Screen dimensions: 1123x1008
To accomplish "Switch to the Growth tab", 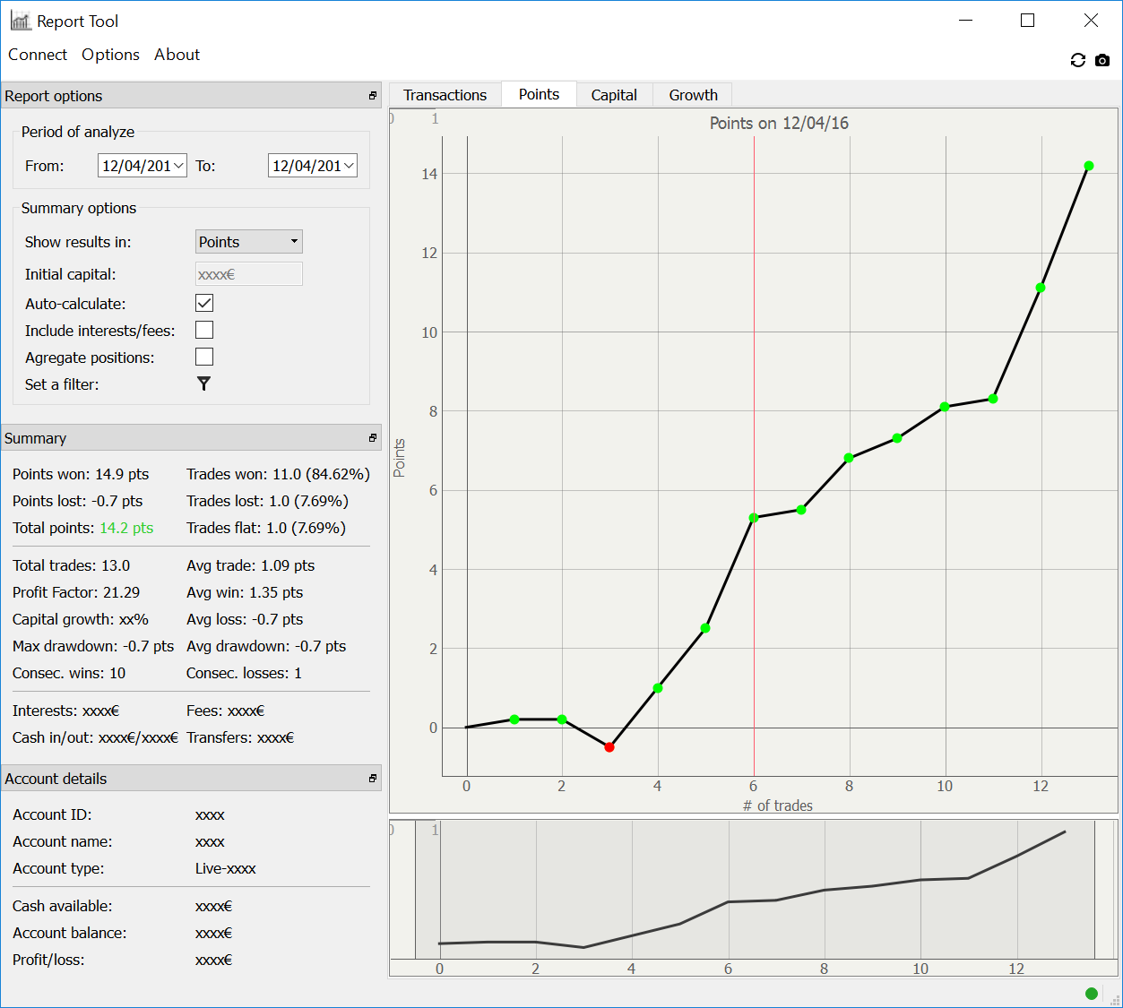I will pyautogui.click(x=693, y=95).
